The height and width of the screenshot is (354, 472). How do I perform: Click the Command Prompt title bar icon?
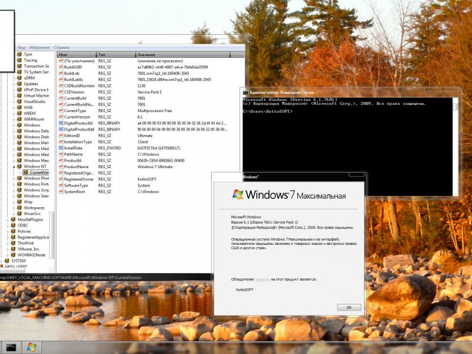(245, 93)
